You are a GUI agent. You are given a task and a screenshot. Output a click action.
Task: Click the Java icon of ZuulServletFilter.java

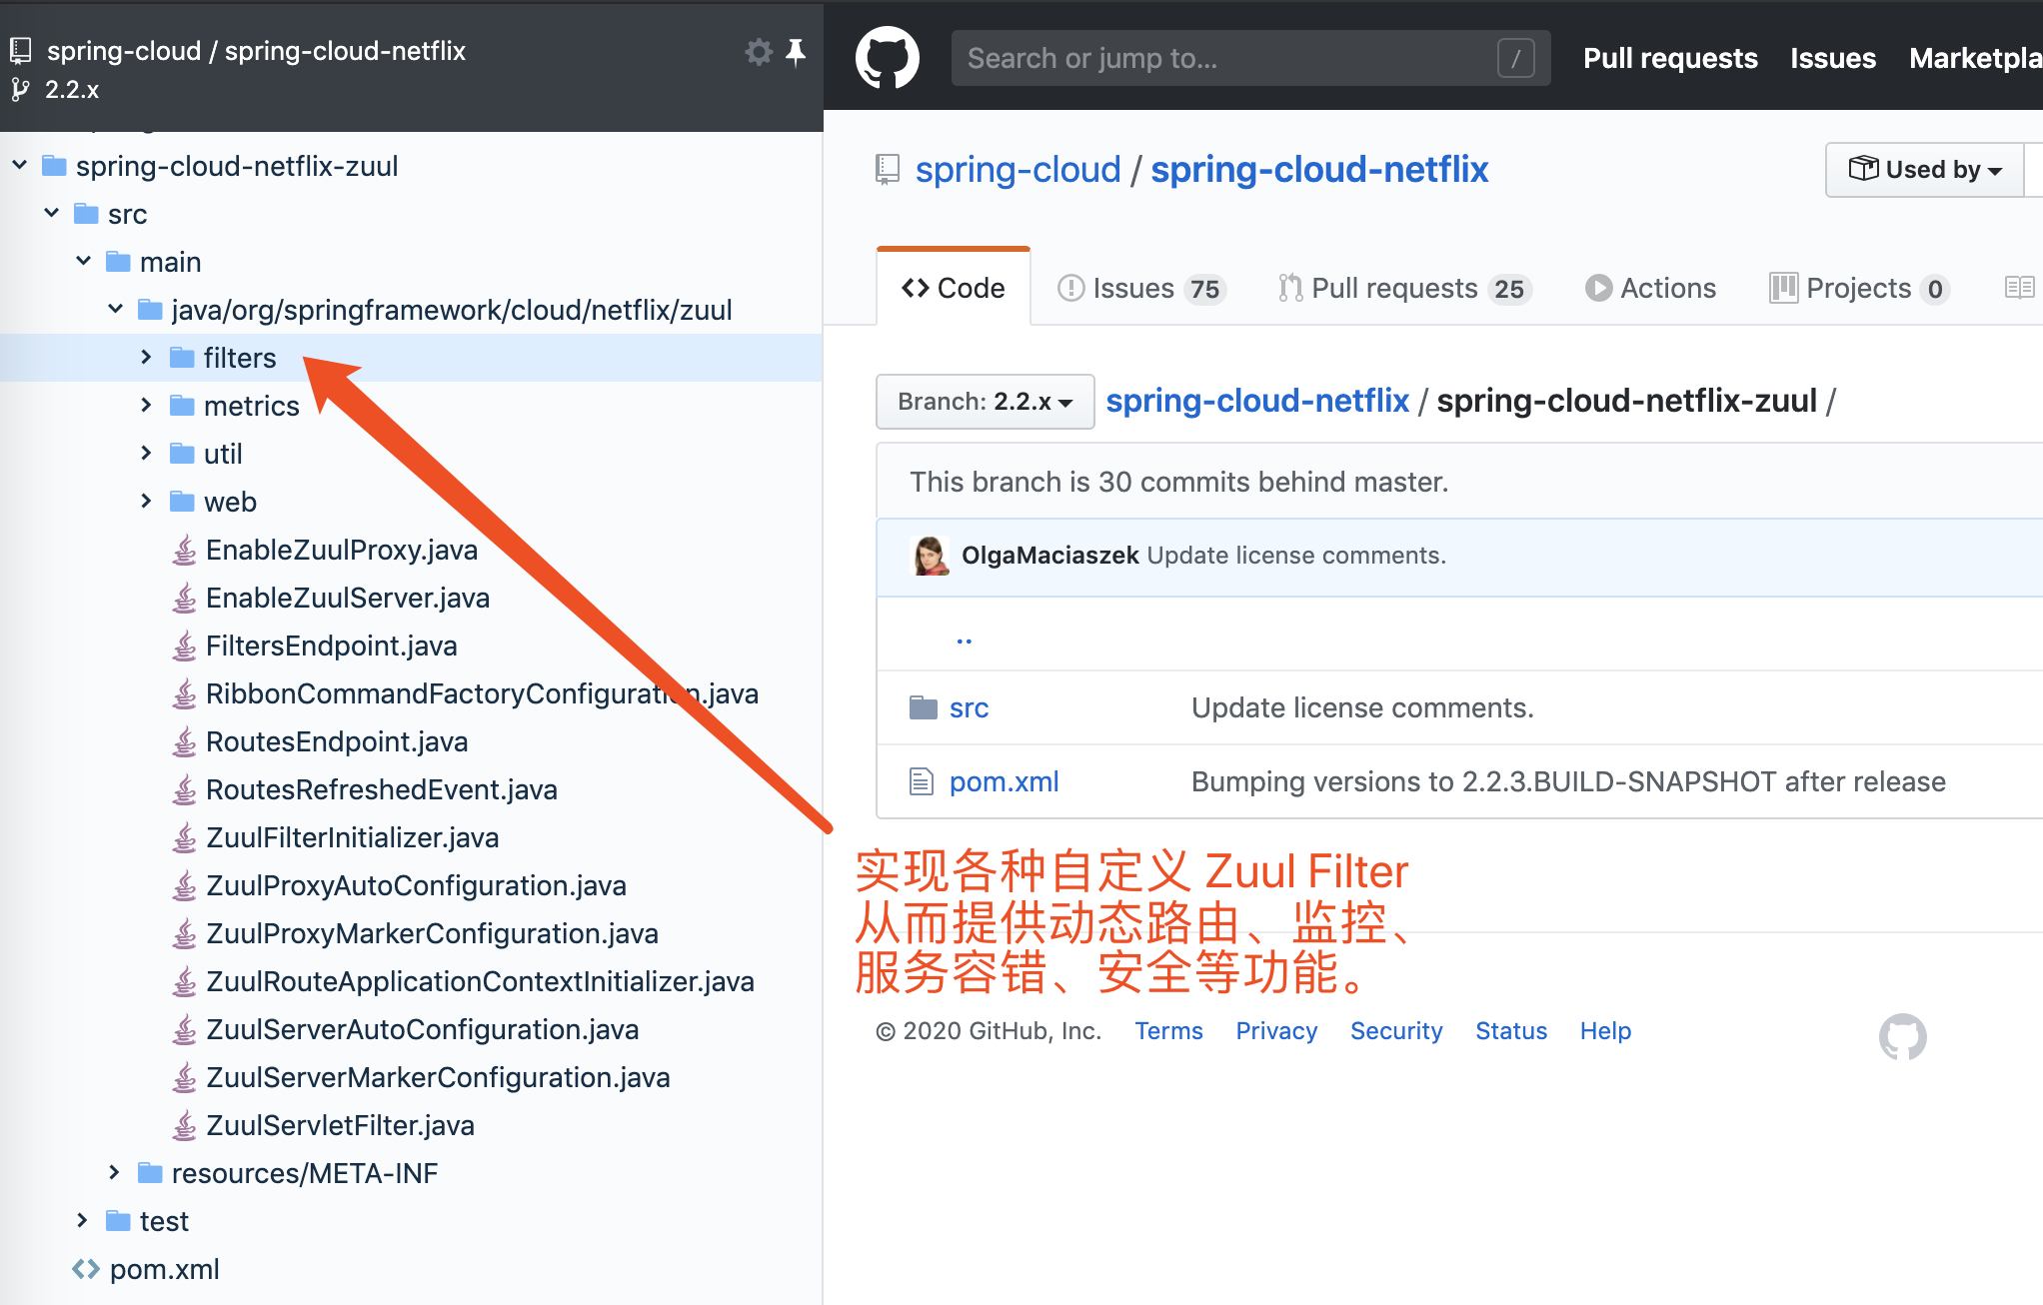pos(184,1125)
